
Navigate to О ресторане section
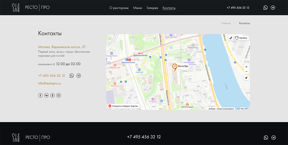119,8
